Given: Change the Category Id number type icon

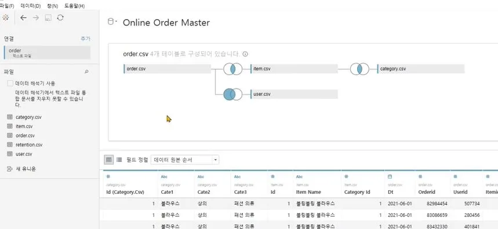Looking at the screenshot, I should [347, 177].
